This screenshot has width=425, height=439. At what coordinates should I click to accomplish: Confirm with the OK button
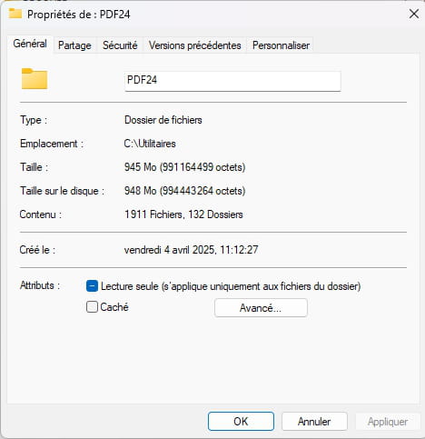point(241,421)
